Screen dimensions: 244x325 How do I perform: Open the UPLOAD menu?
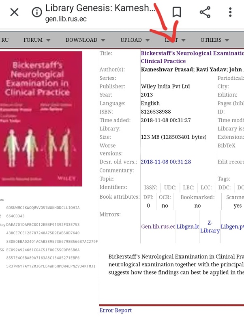tap(131, 40)
